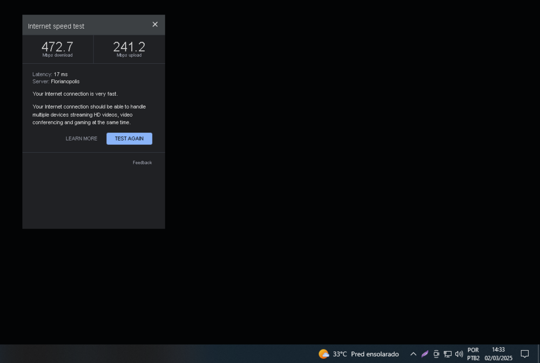This screenshot has height=363, width=540.
Task: Click the weather sun icon on the taskbar
Action: 324,354
